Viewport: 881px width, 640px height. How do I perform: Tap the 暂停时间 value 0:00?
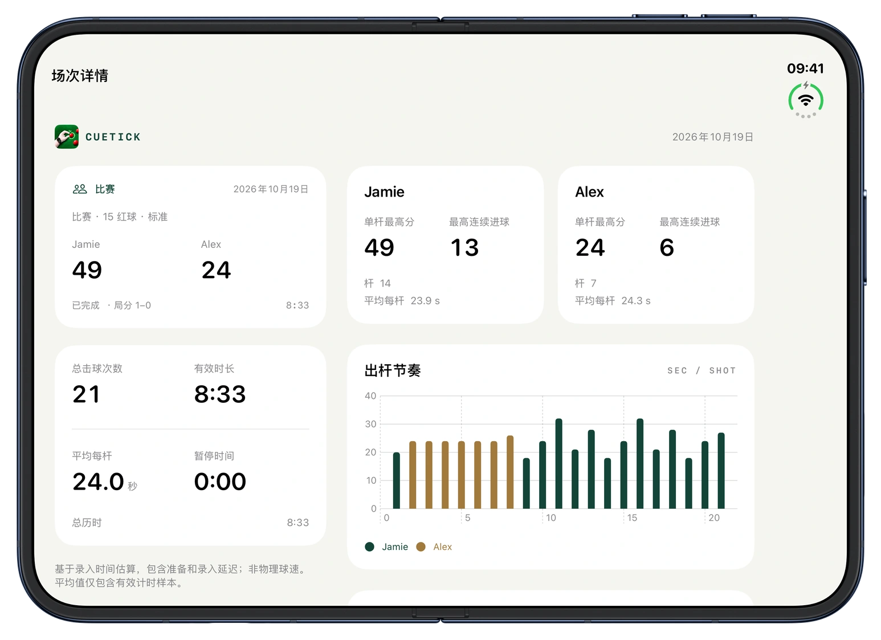coord(220,482)
